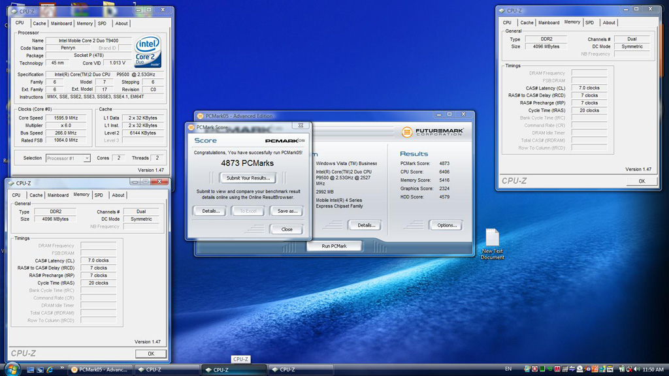
Task: Switch to CPU tab in top-right CPU-Z
Action: pyautogui.click(x=507, y=23)
